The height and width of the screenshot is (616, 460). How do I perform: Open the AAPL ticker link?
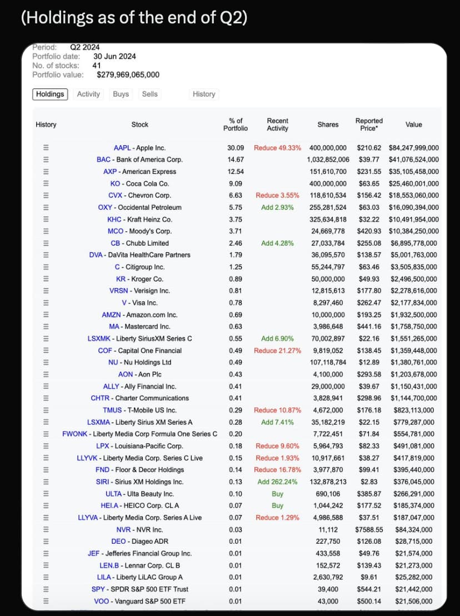pyautogui.click(x=122, y=148)
